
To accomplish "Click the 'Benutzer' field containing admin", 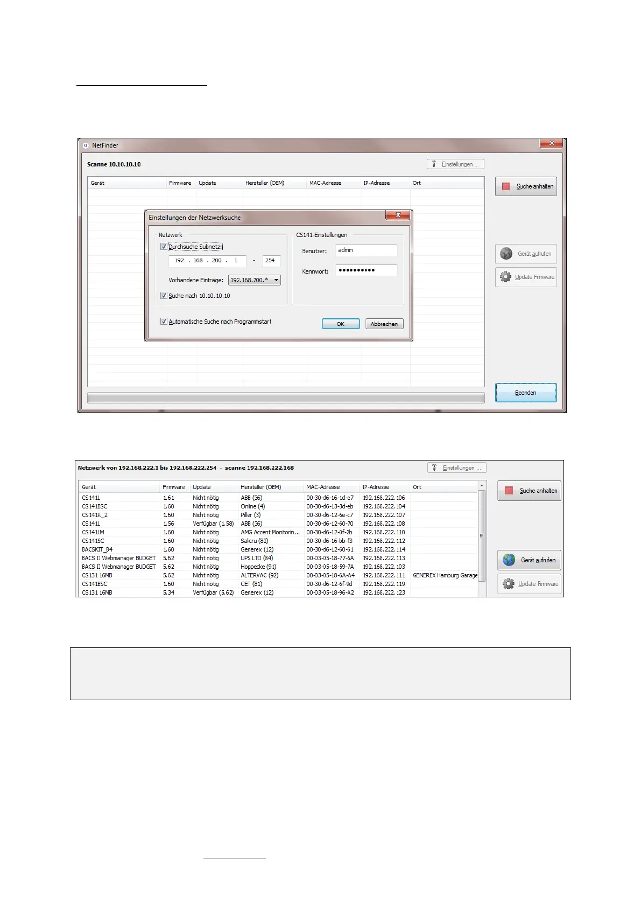I will point(367,250).
